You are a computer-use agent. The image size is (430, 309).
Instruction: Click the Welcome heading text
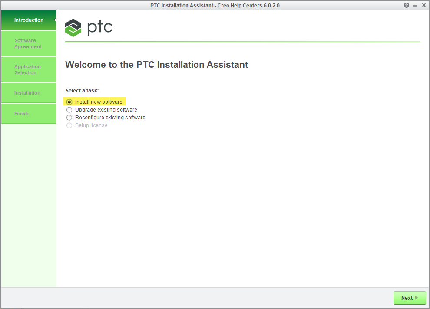tap(156, 65)
